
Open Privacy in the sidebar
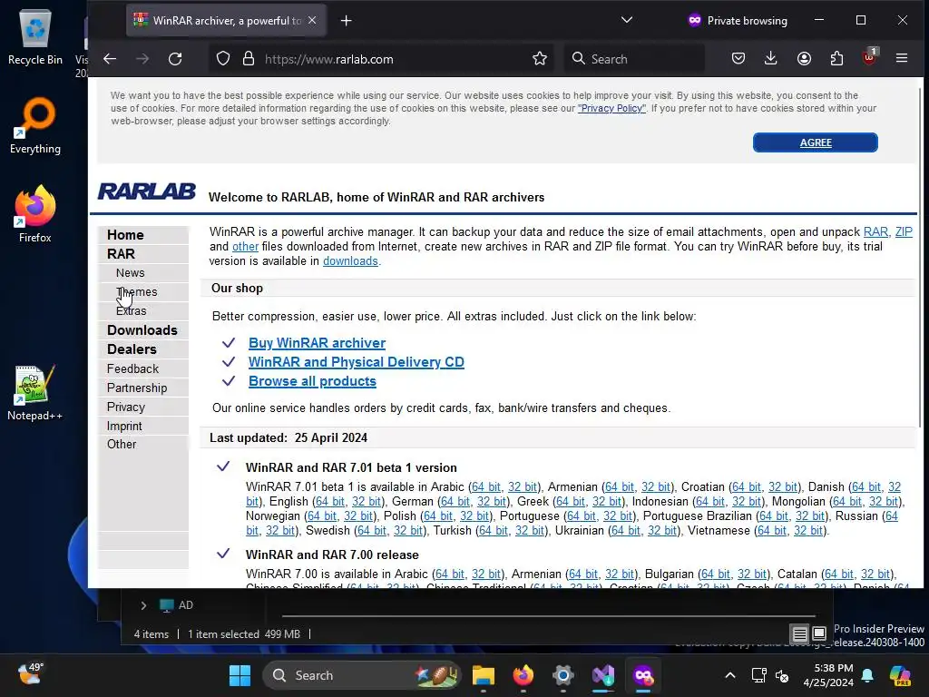[x=125, y=407]
